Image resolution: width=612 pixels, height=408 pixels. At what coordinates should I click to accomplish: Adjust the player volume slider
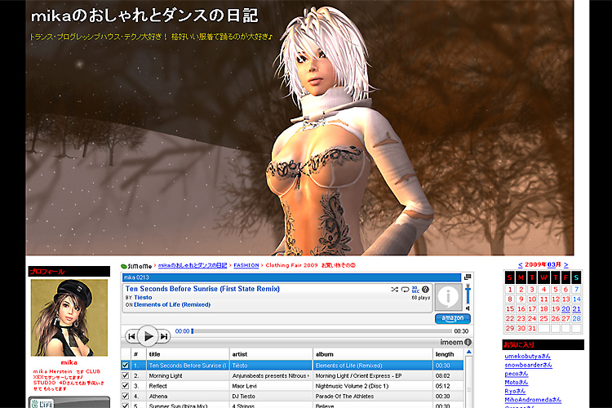click(468, 294)
